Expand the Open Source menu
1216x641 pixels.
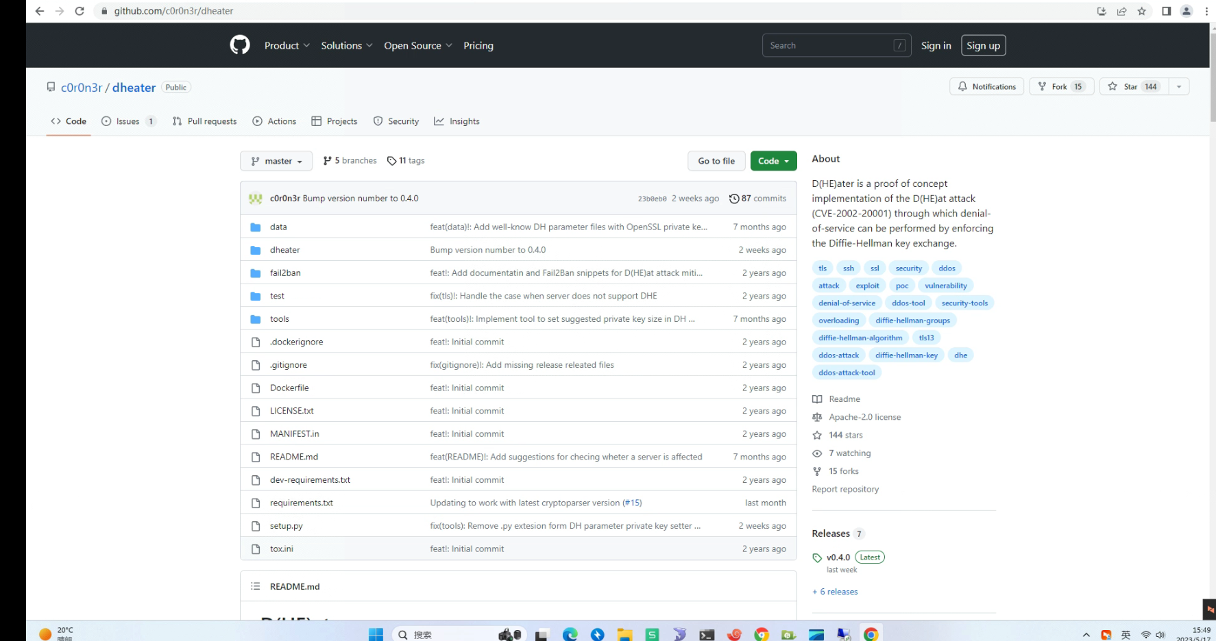click(418, 46)
